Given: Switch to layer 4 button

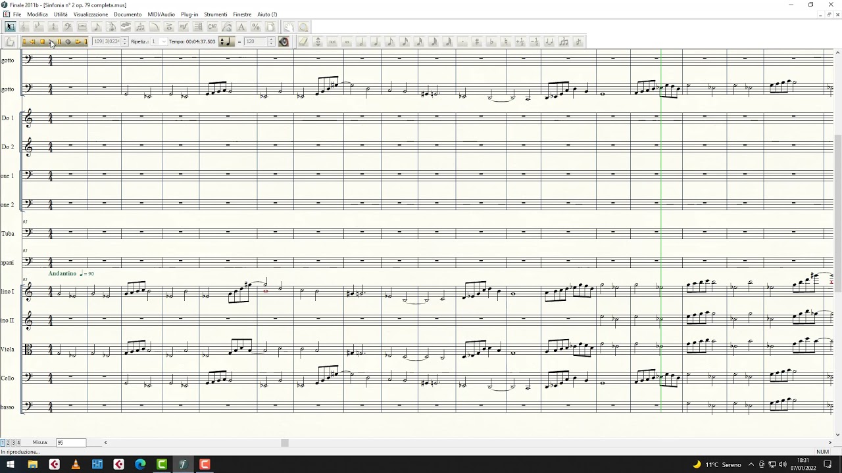Looking at the screenshot, I should click(x=18, y=443).
